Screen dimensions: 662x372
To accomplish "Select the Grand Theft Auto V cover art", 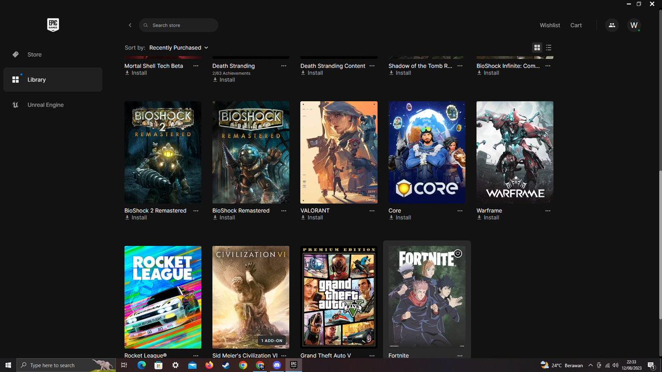I will [x=339, y=297].
